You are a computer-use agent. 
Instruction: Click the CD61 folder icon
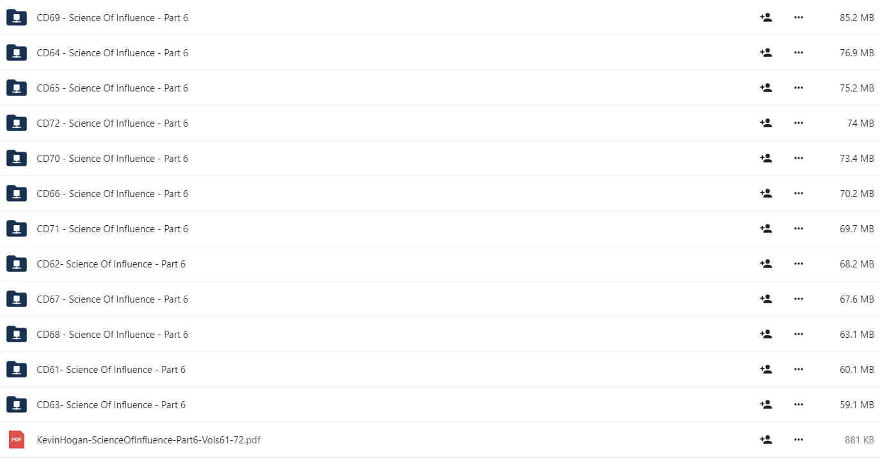pyautogui.click(x=16, y=369)
